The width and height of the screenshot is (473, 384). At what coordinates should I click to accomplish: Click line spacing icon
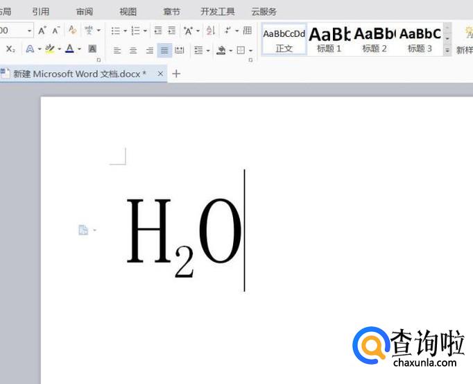(198, 51)
